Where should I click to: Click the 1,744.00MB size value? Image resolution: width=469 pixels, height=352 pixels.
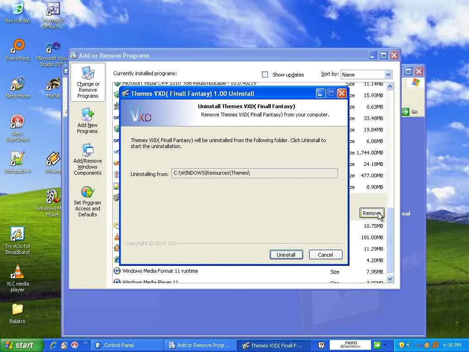click(x=370, y=153)
